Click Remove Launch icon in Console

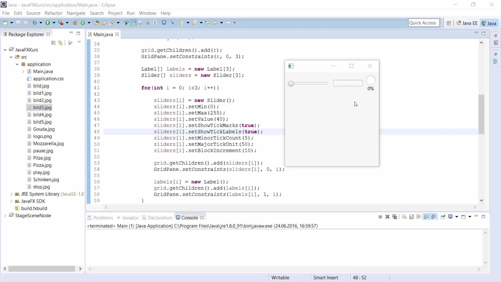pos(387,217)
